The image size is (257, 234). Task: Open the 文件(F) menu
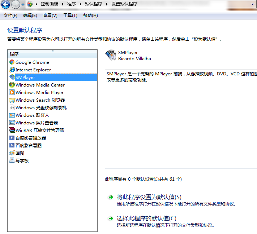coord(10,16)
